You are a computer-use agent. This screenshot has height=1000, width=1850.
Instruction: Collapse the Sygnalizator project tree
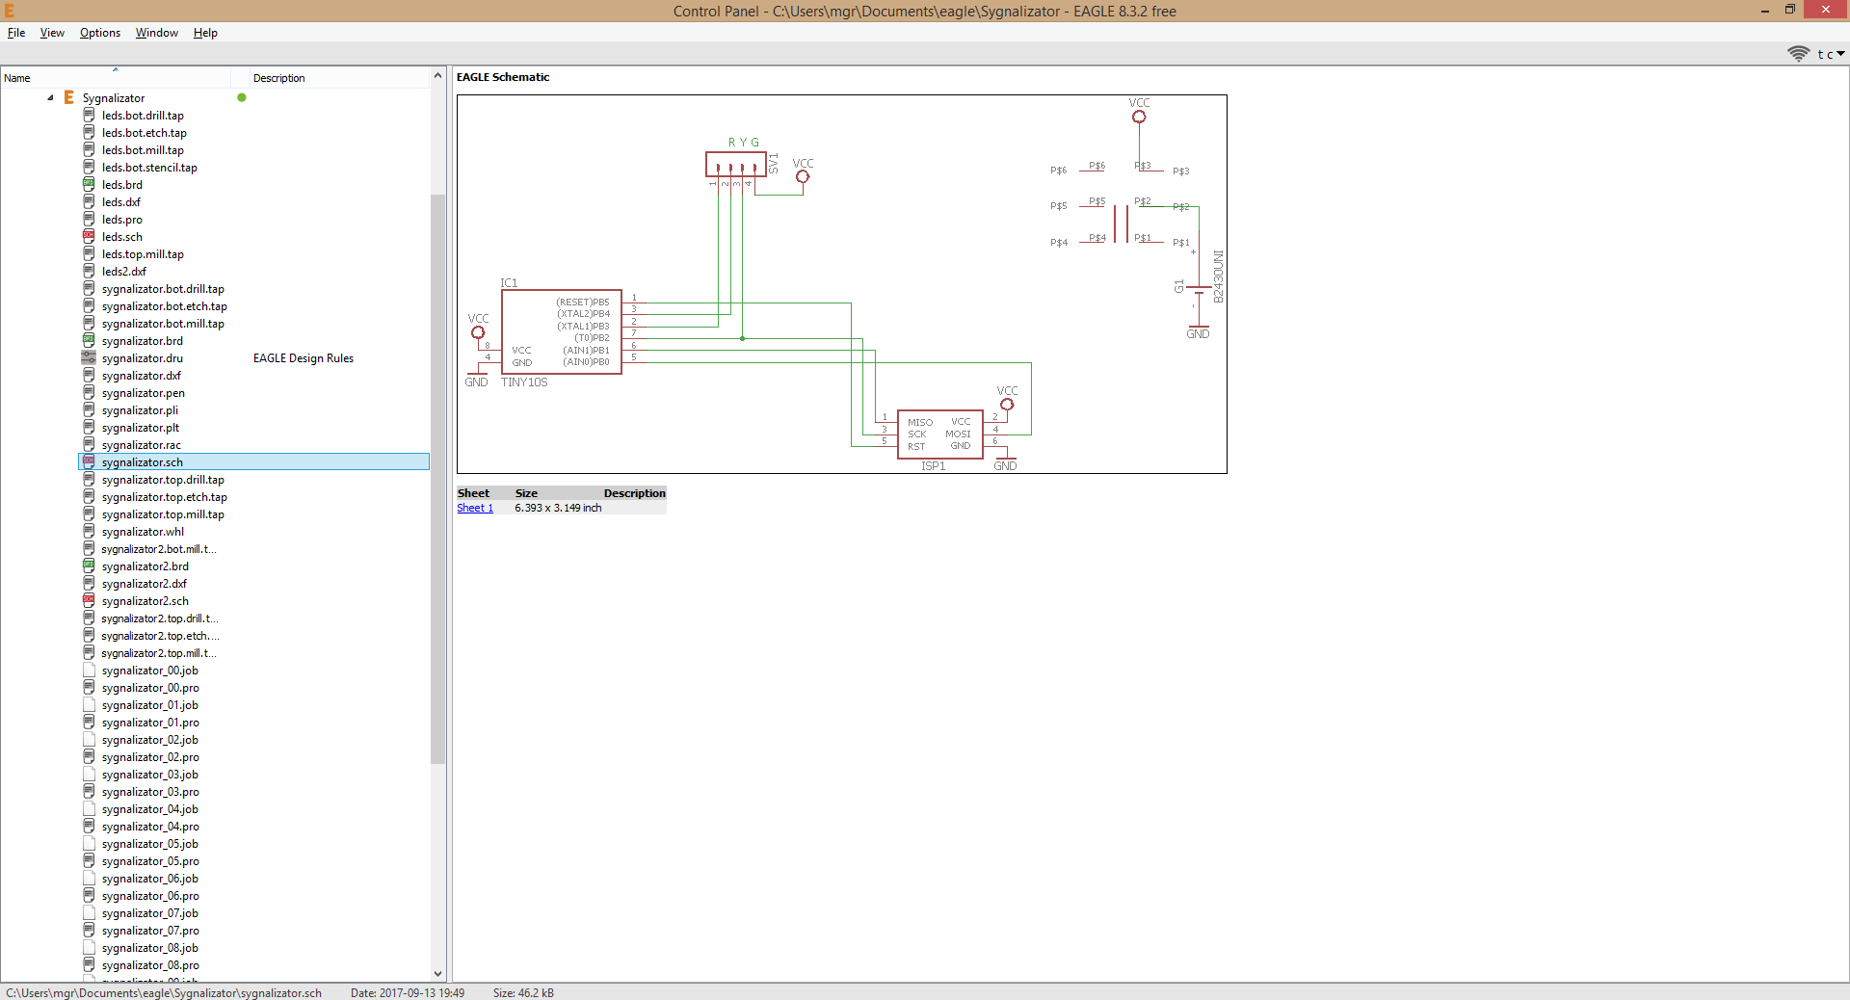click(50, 97)
